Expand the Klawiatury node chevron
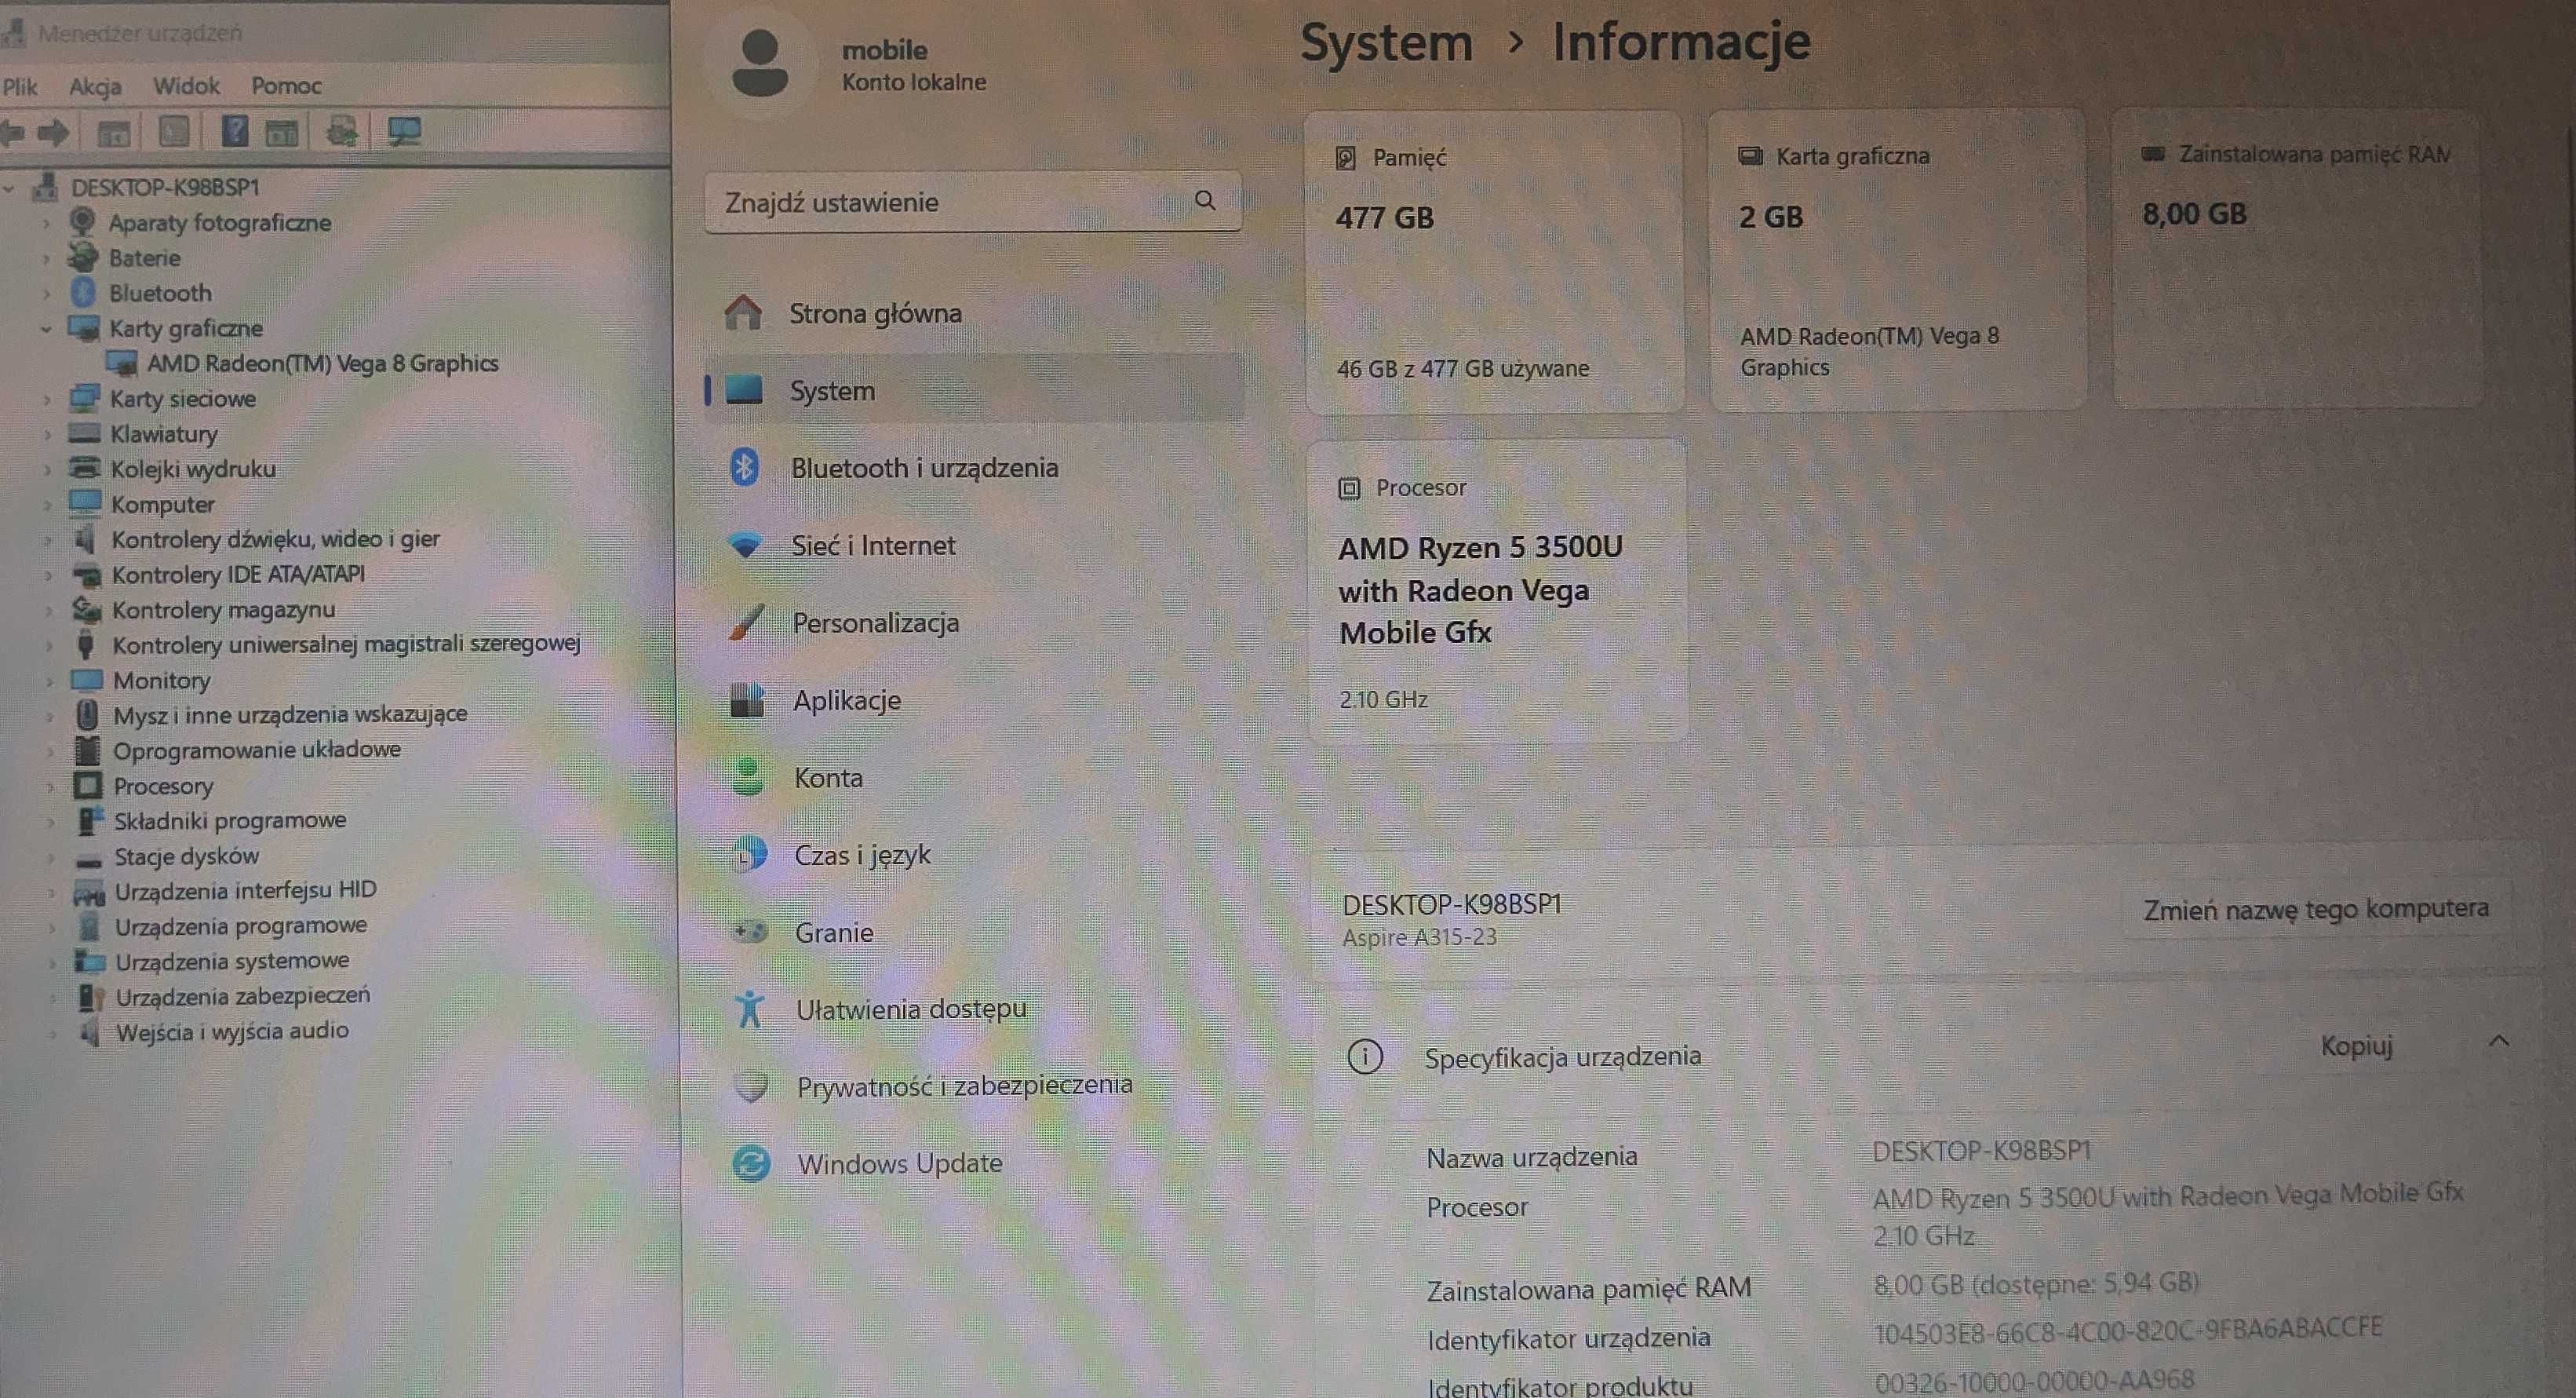The image size is (2576, 1398). (47, 434)
